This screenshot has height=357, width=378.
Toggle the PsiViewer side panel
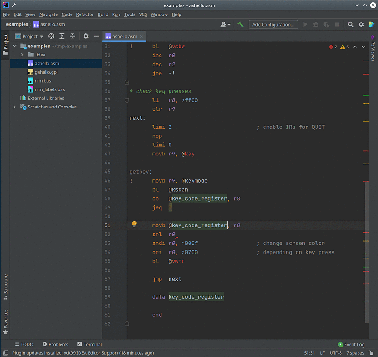(x=373, y=49)
